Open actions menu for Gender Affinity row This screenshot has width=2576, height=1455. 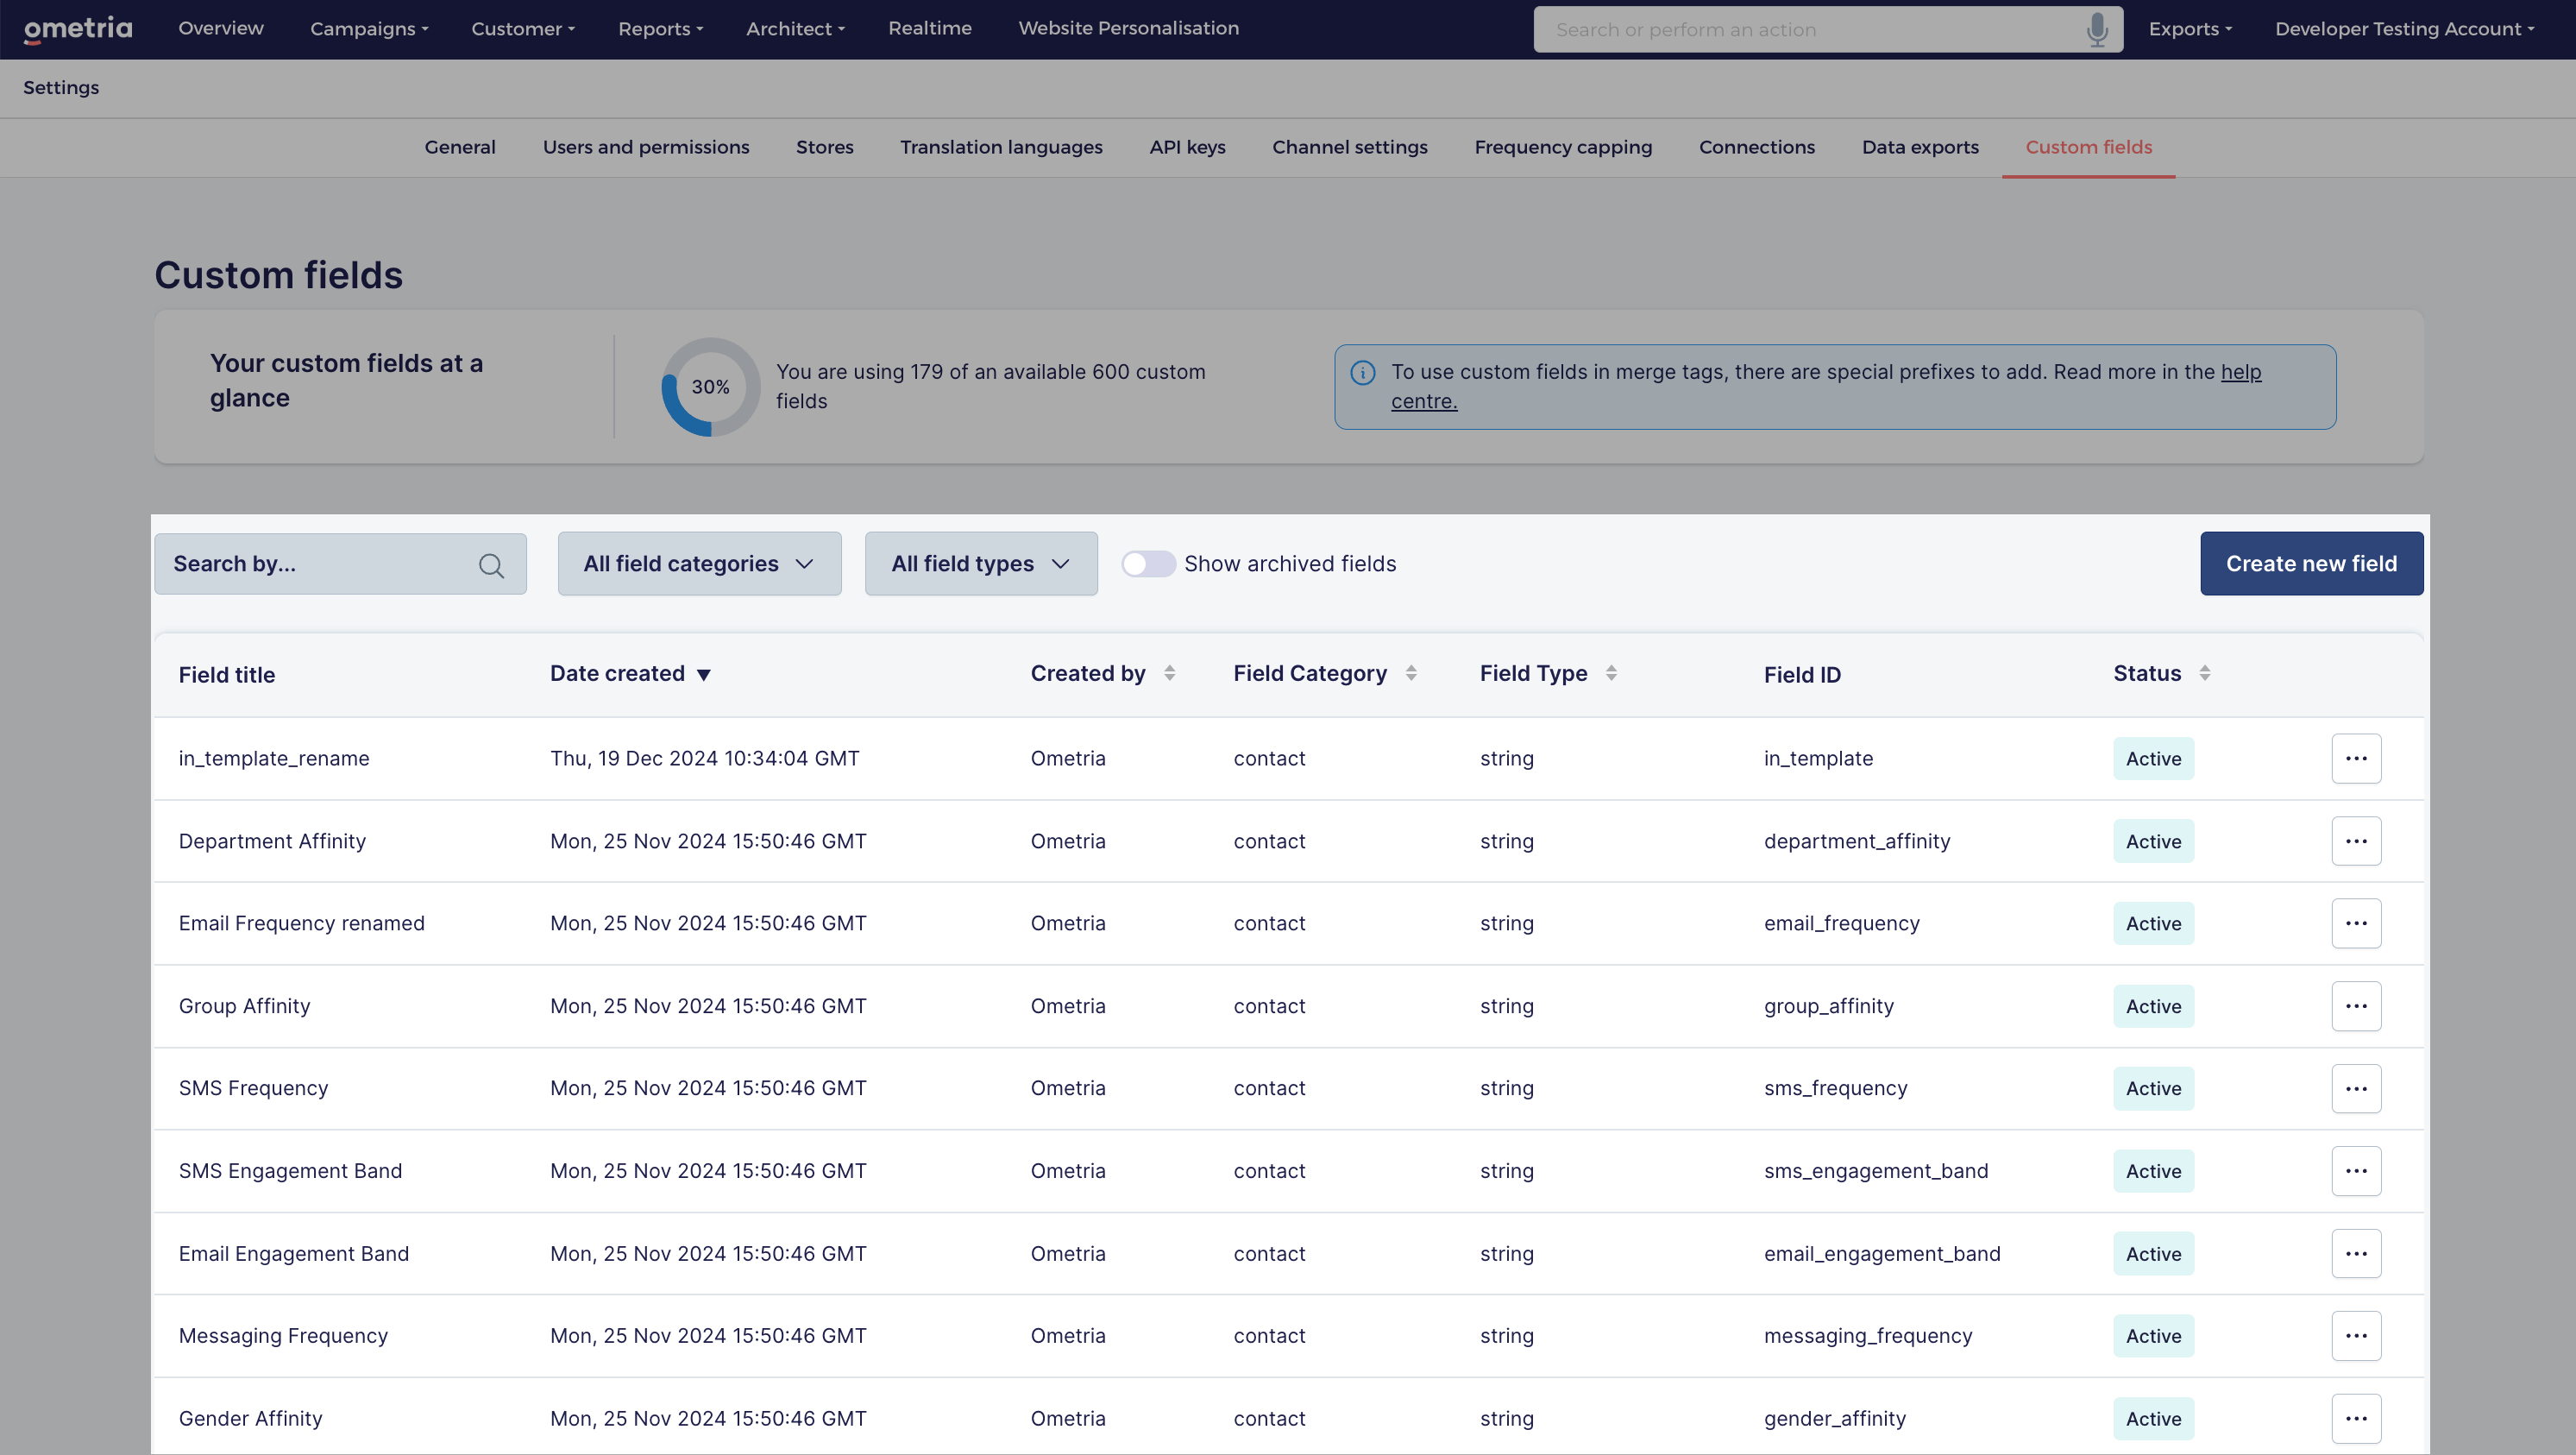(x=2356, y=1419)
